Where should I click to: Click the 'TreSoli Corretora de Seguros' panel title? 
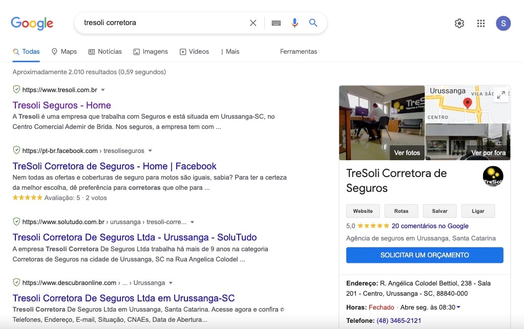tap(396, 181)
